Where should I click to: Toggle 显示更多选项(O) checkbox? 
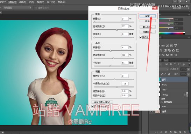[93, 106]
